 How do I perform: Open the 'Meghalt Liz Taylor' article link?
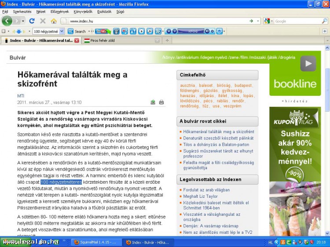(200, 196)
